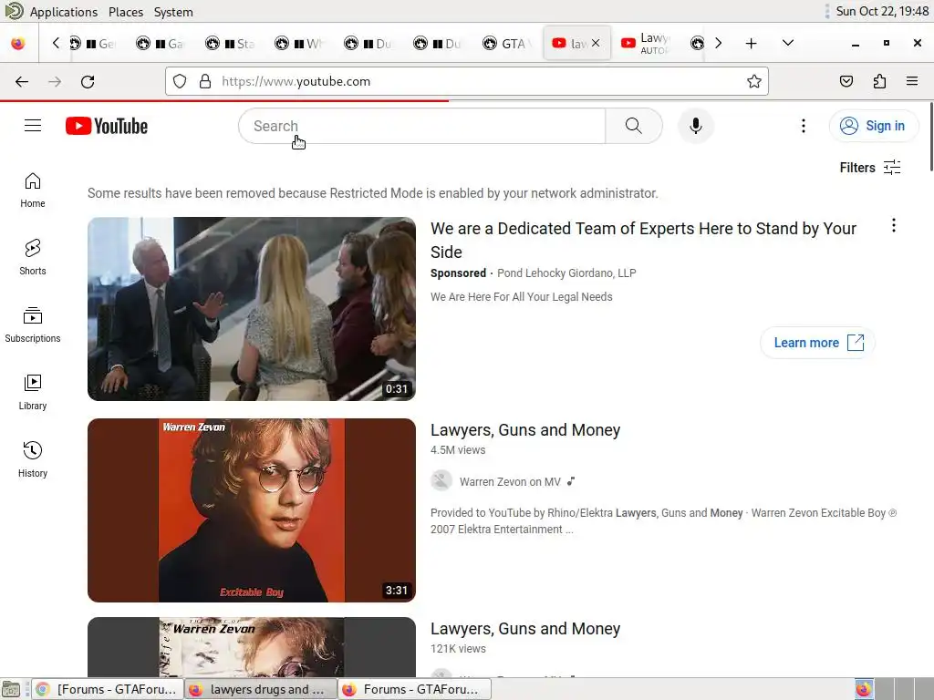Switch to the 'Wh' tab
The image size is (934, 700).
[x=299, y=44]
